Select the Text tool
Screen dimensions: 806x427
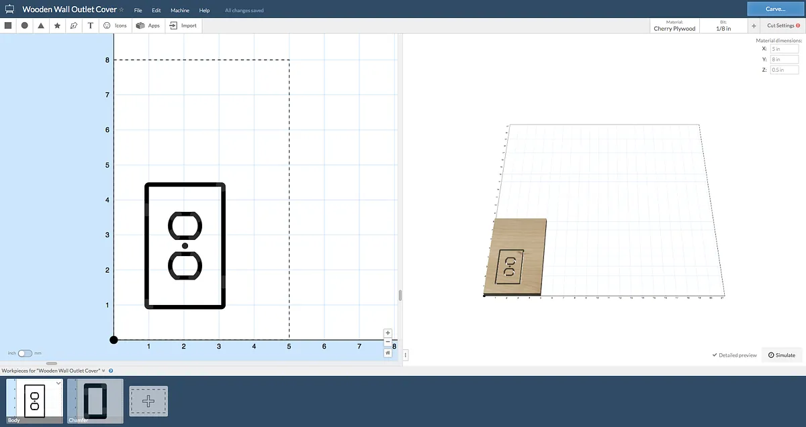click(91, 25)
